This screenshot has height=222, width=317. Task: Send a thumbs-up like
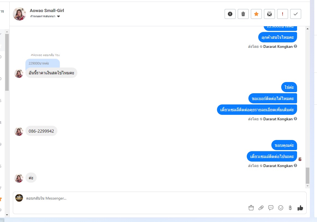click(300, 208)
